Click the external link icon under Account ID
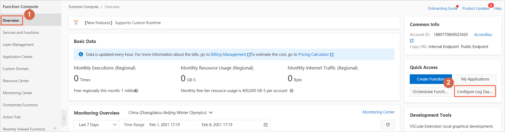505x132 pixels. coord(412,41)
